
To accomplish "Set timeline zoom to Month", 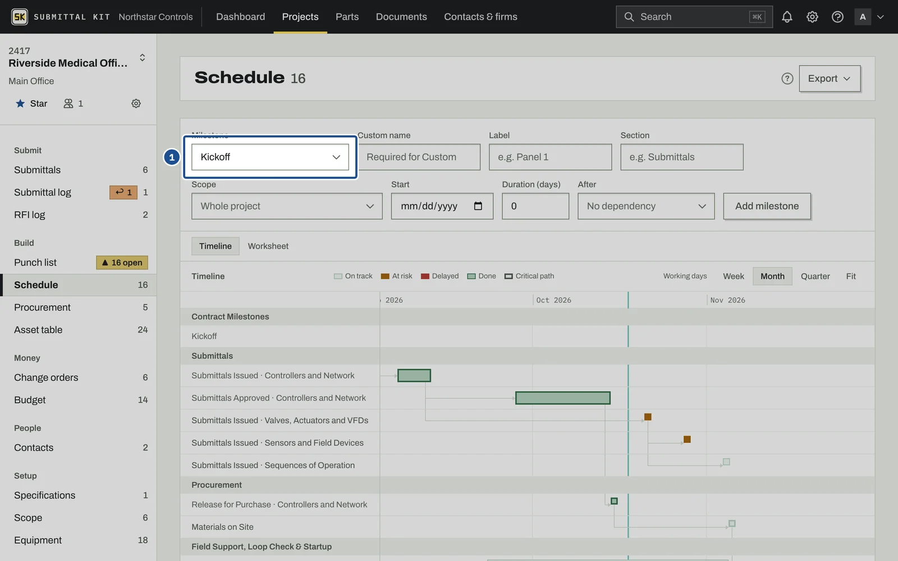I will coord(772,276).
